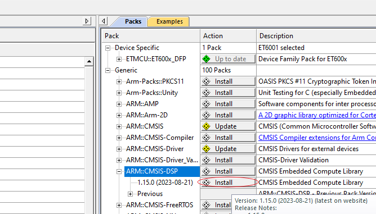
Task: Select the Previous tree item
Action: 150,194
